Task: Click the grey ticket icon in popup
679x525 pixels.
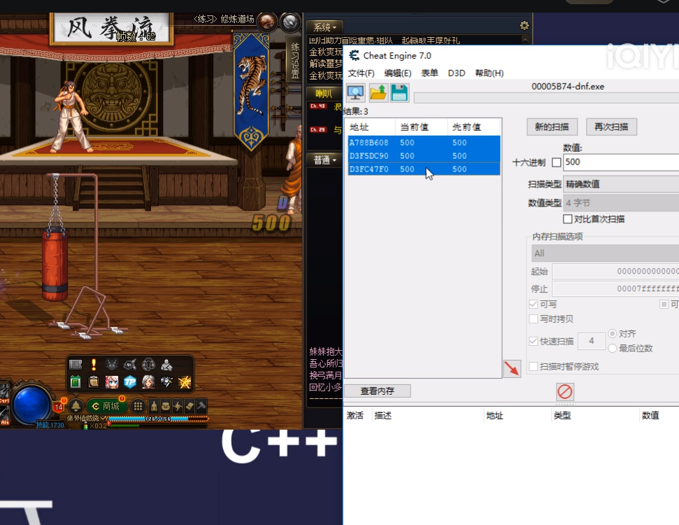Action: 76,365
